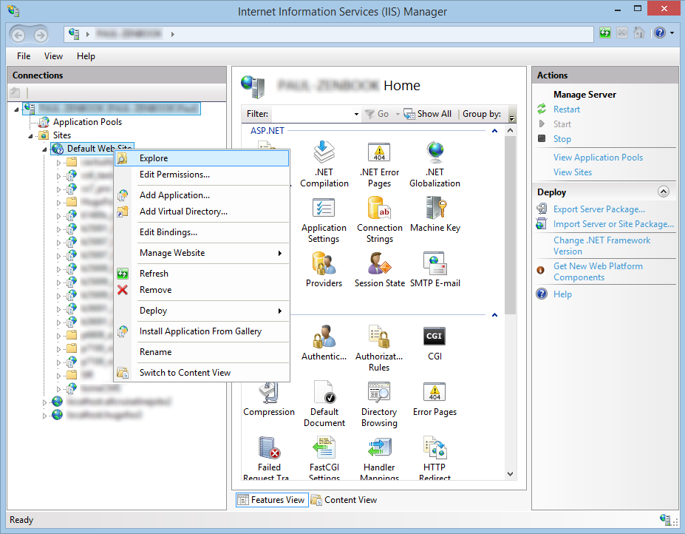Open the Session State feature
The width and height of the screenshot is (685, 534).
(x=379, y=270)
